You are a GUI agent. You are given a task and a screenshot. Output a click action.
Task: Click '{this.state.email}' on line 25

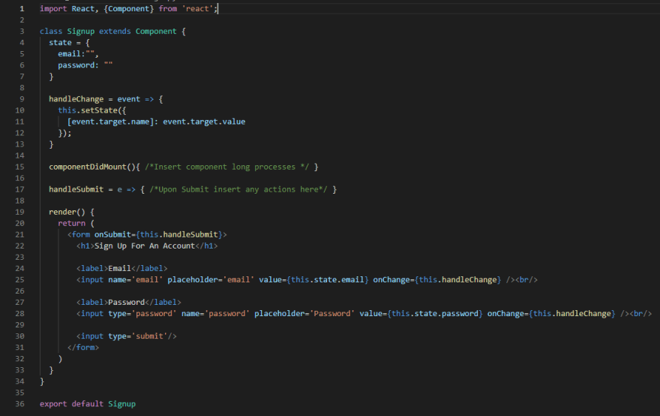point(328,280)
